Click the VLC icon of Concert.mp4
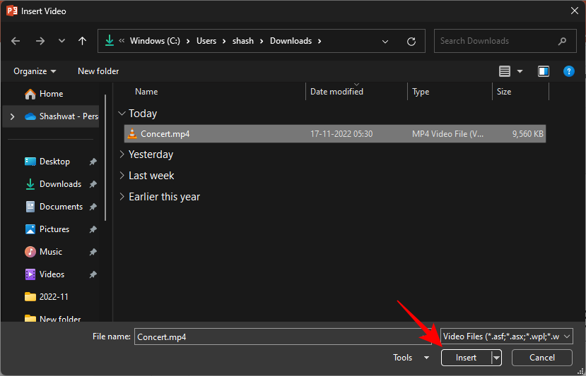586x376 pixels. (132, 133)
